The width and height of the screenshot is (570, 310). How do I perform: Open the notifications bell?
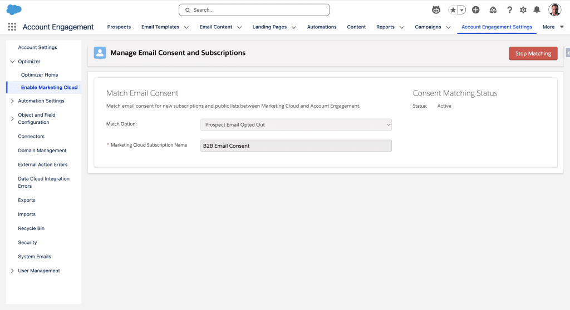coord(537,10)
